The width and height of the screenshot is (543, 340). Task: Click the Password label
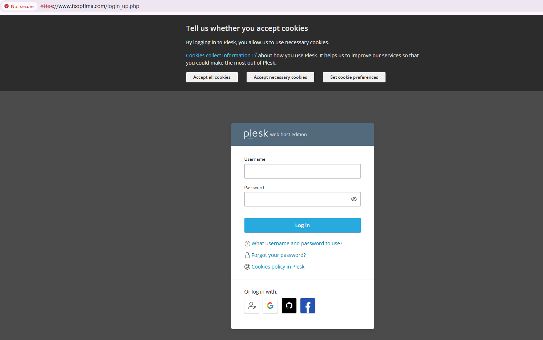coord(254,188)
